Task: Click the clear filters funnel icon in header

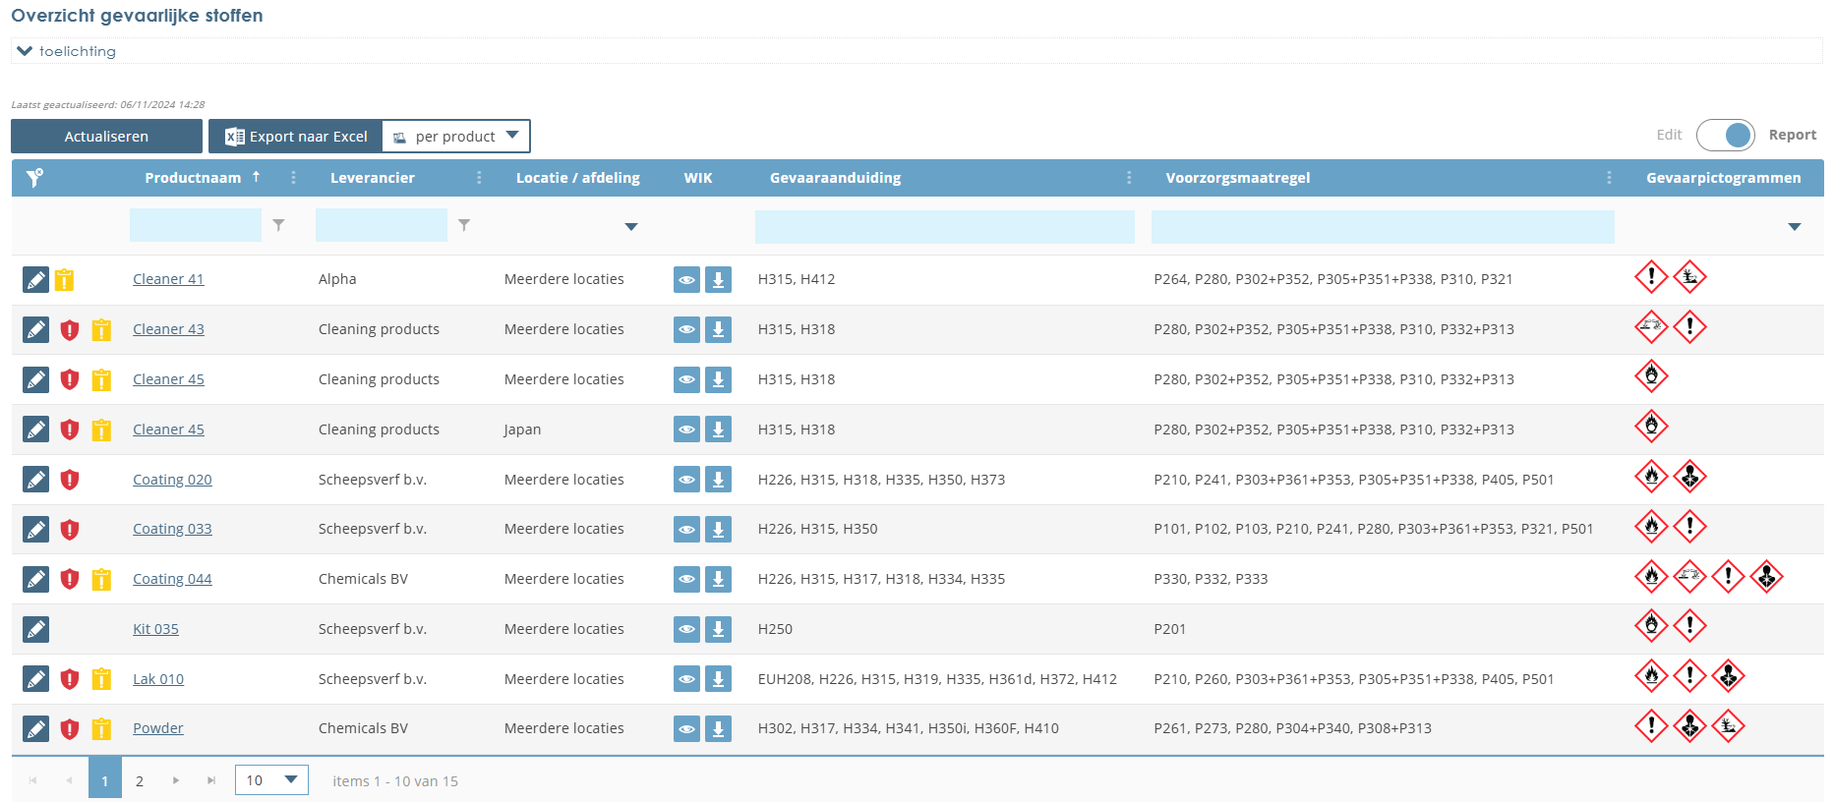Action: tap(34, 178)
